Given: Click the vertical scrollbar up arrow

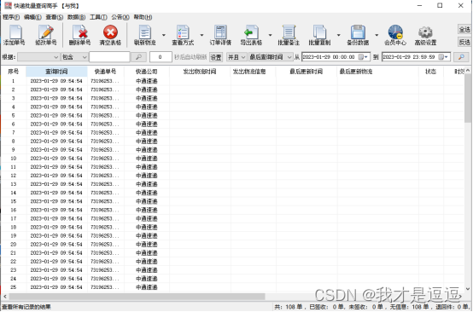Looking at the screenshot, I should (x=468, y=71).
